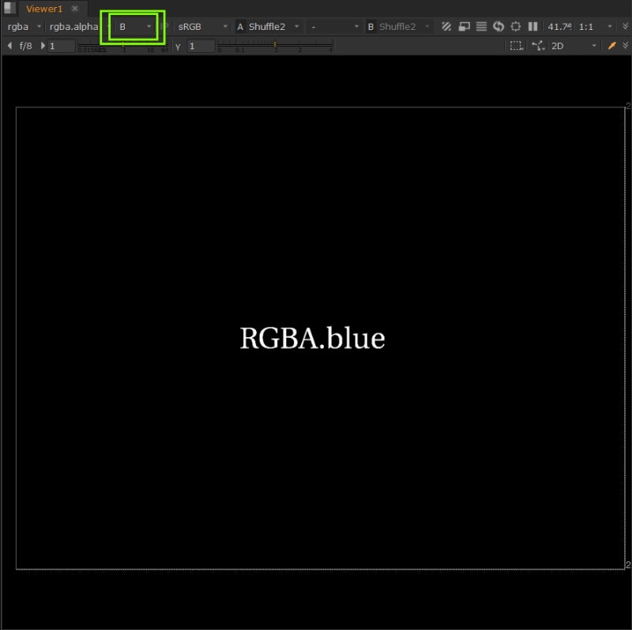Click the refresh viewer icon
The width and height of the screenshot is (632, 630).
(498, 26)
